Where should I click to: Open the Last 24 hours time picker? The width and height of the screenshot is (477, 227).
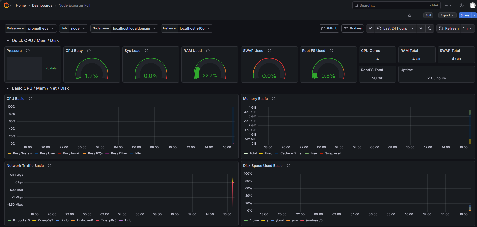point(395,28)
